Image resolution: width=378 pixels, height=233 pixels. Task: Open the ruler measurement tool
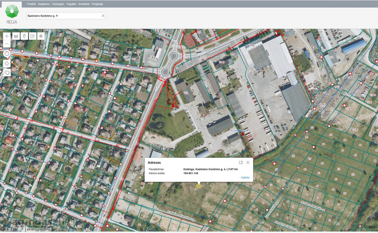16,36
